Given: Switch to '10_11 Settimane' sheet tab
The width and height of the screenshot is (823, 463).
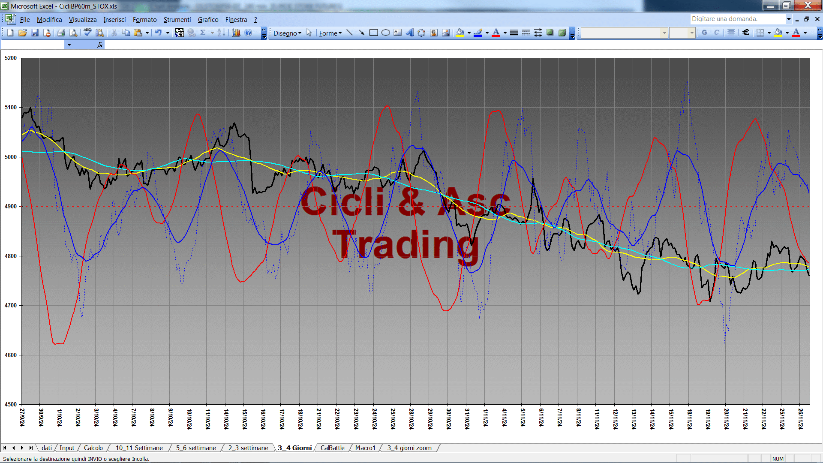Looking at the screenshot, I should pyautogui.click(x=139, y=448).
